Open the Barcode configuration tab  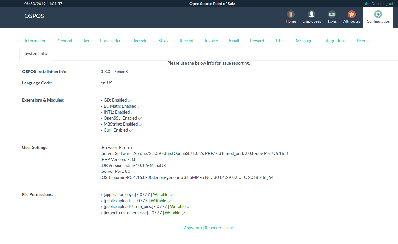coord(140,41)
